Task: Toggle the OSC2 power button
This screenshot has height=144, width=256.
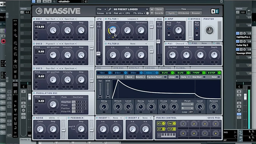Action: point(34,44)
